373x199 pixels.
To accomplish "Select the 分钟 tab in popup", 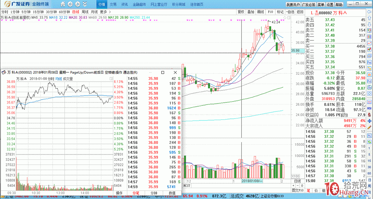I will click(x=154, y=193).
